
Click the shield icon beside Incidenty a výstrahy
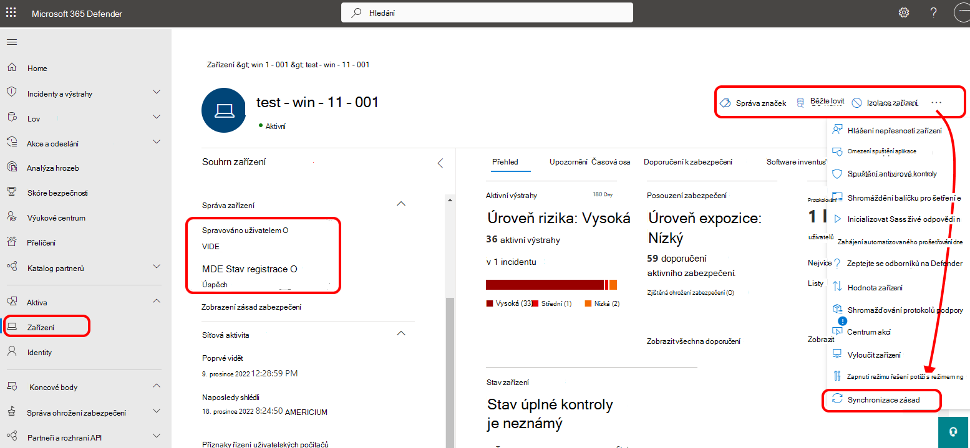tap(11, 93)
